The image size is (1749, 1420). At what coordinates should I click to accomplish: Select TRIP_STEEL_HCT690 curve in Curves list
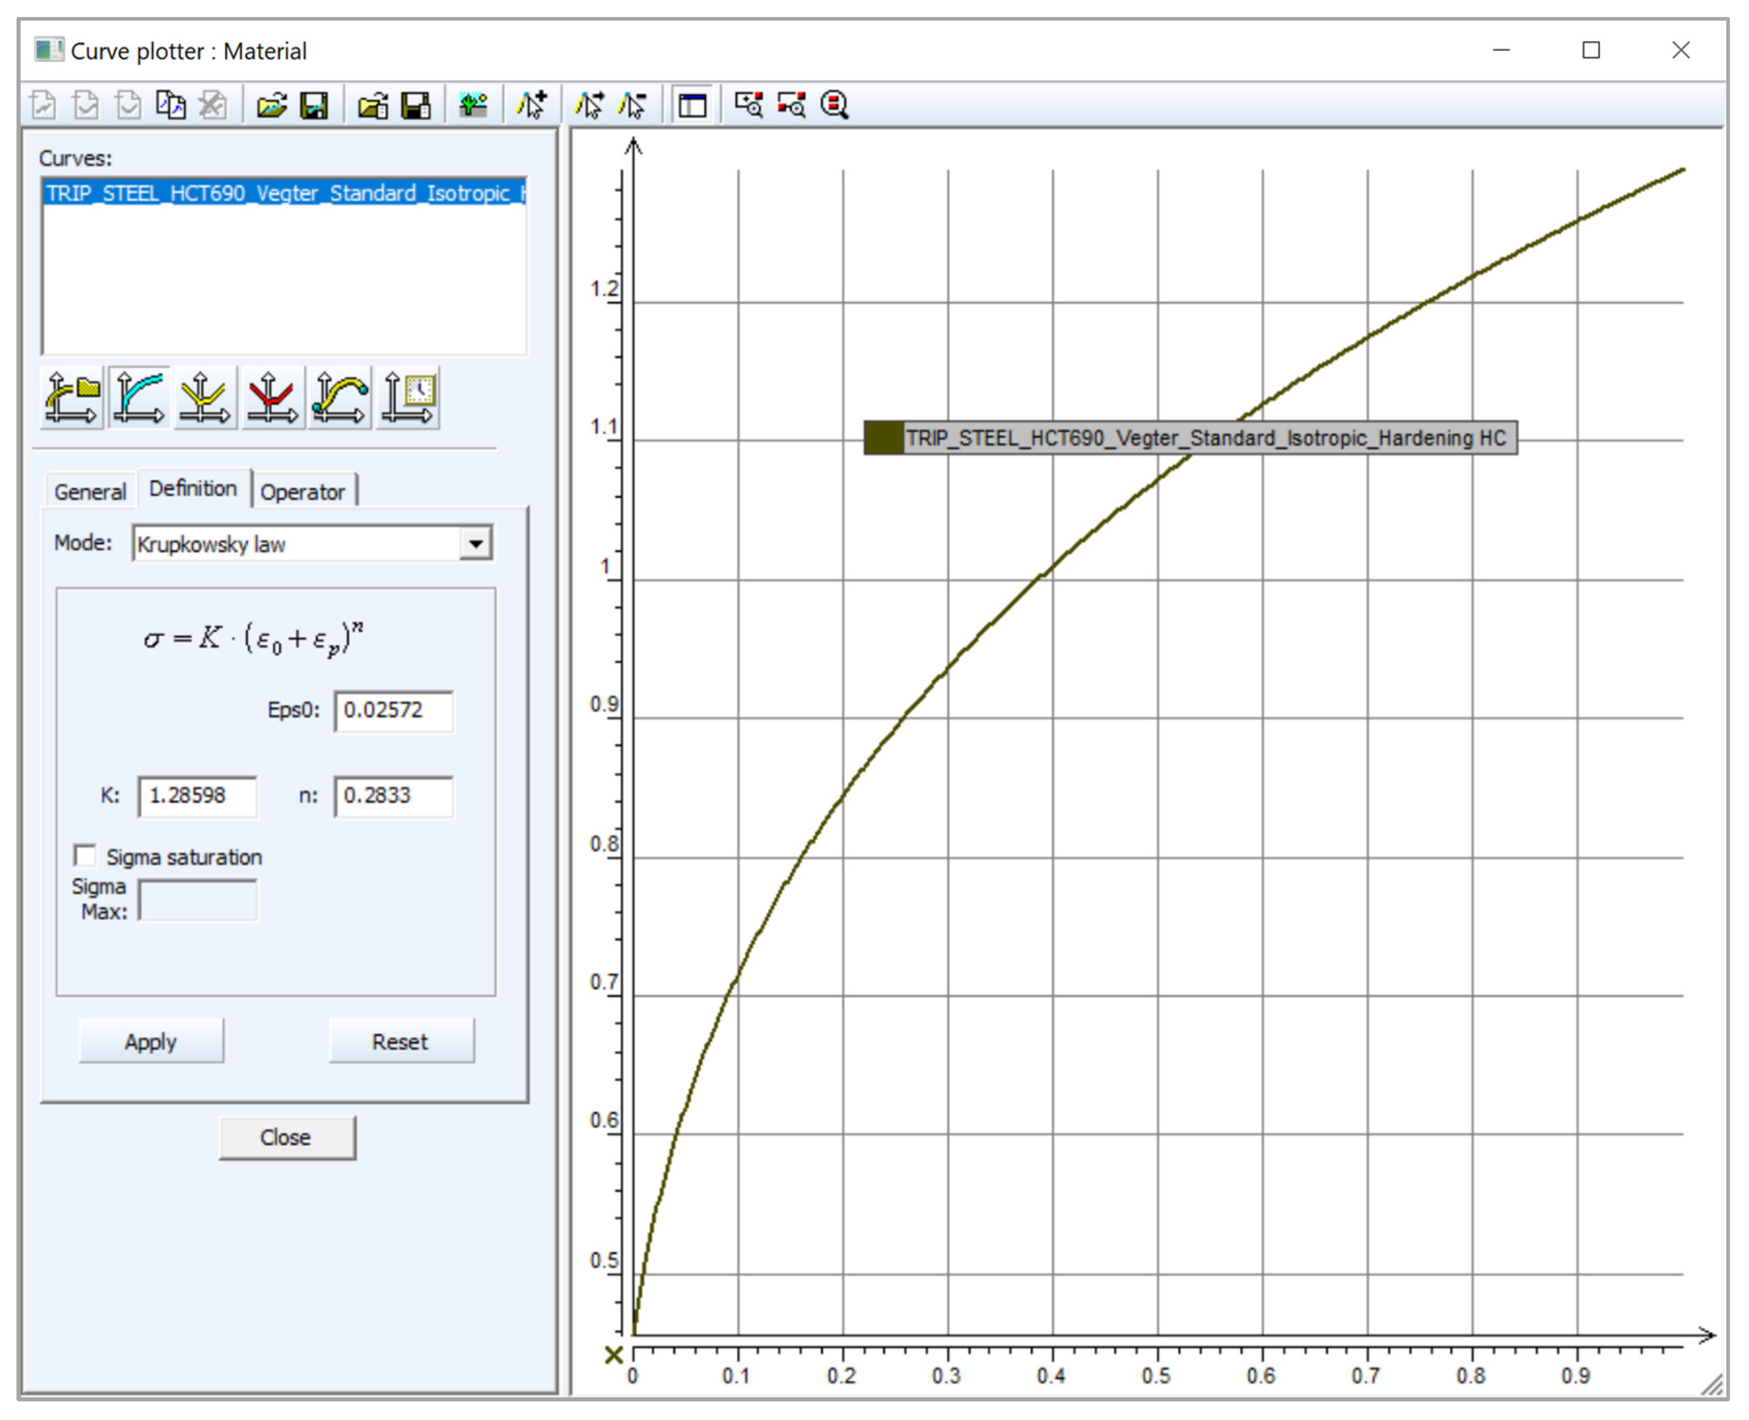point(284,193)
